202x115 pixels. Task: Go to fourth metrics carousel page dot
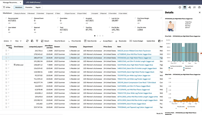[103, 36]
